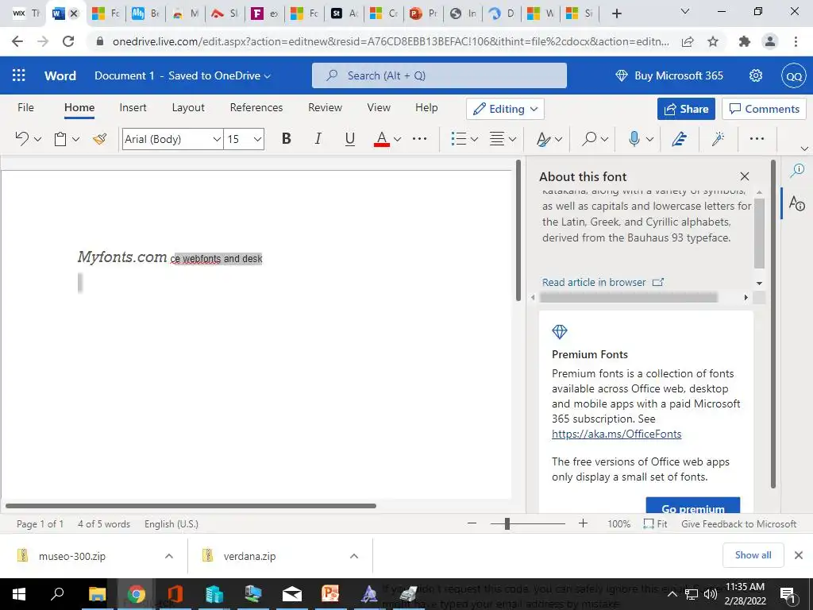The image size is (813, 610).
Task: Click the Designer magic wand icon
Action: pyautogui.click(x=718, y=138)
